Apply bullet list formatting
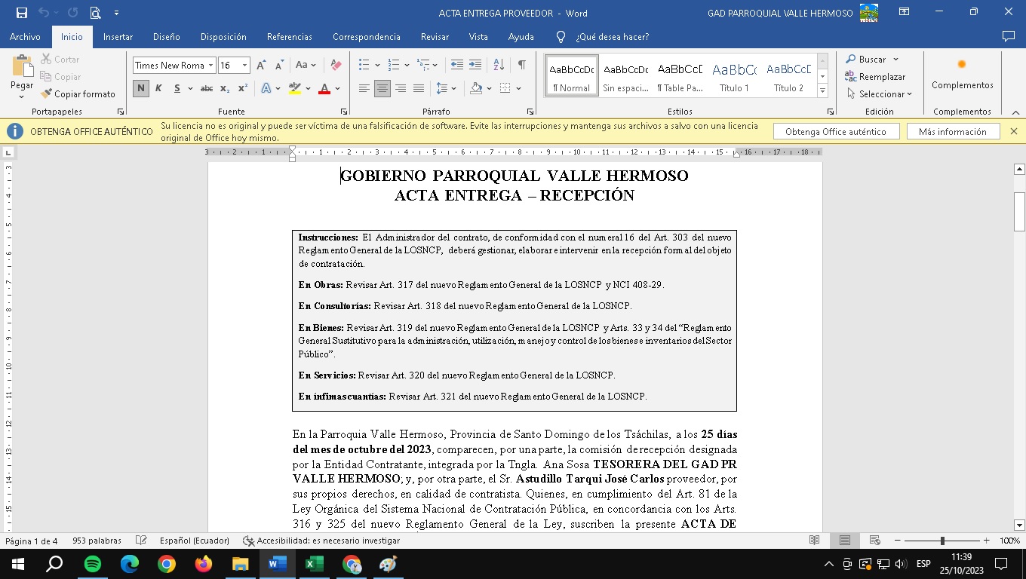 point(364,66)
